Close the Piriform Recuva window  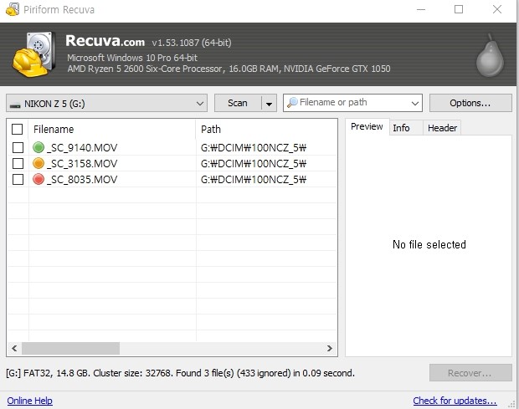click(x=497, y=9)
